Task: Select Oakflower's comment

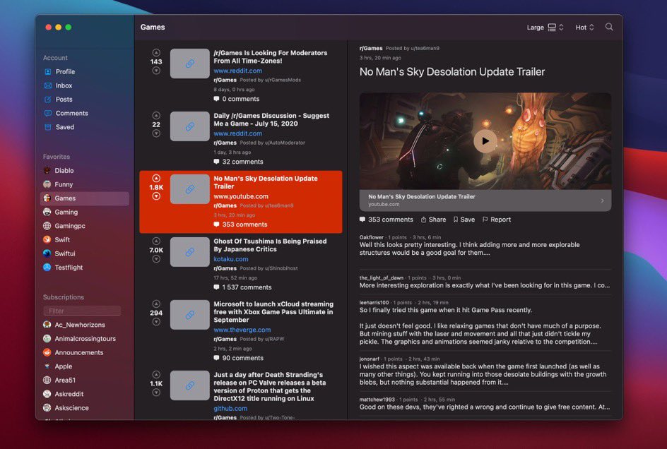Action: pos(485,246)
